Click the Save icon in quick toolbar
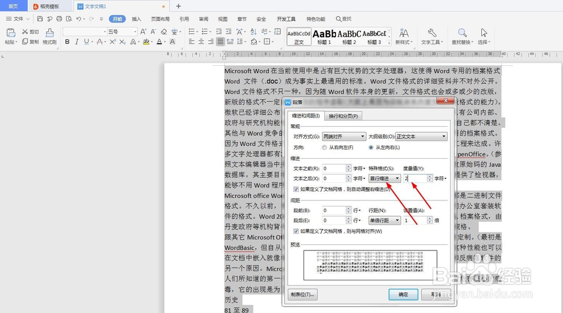 [x=40, y=19]
